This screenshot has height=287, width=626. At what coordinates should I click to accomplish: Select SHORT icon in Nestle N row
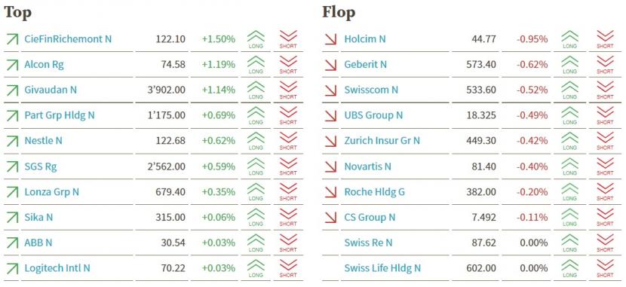pyautogui.click(x=288, y=141)
